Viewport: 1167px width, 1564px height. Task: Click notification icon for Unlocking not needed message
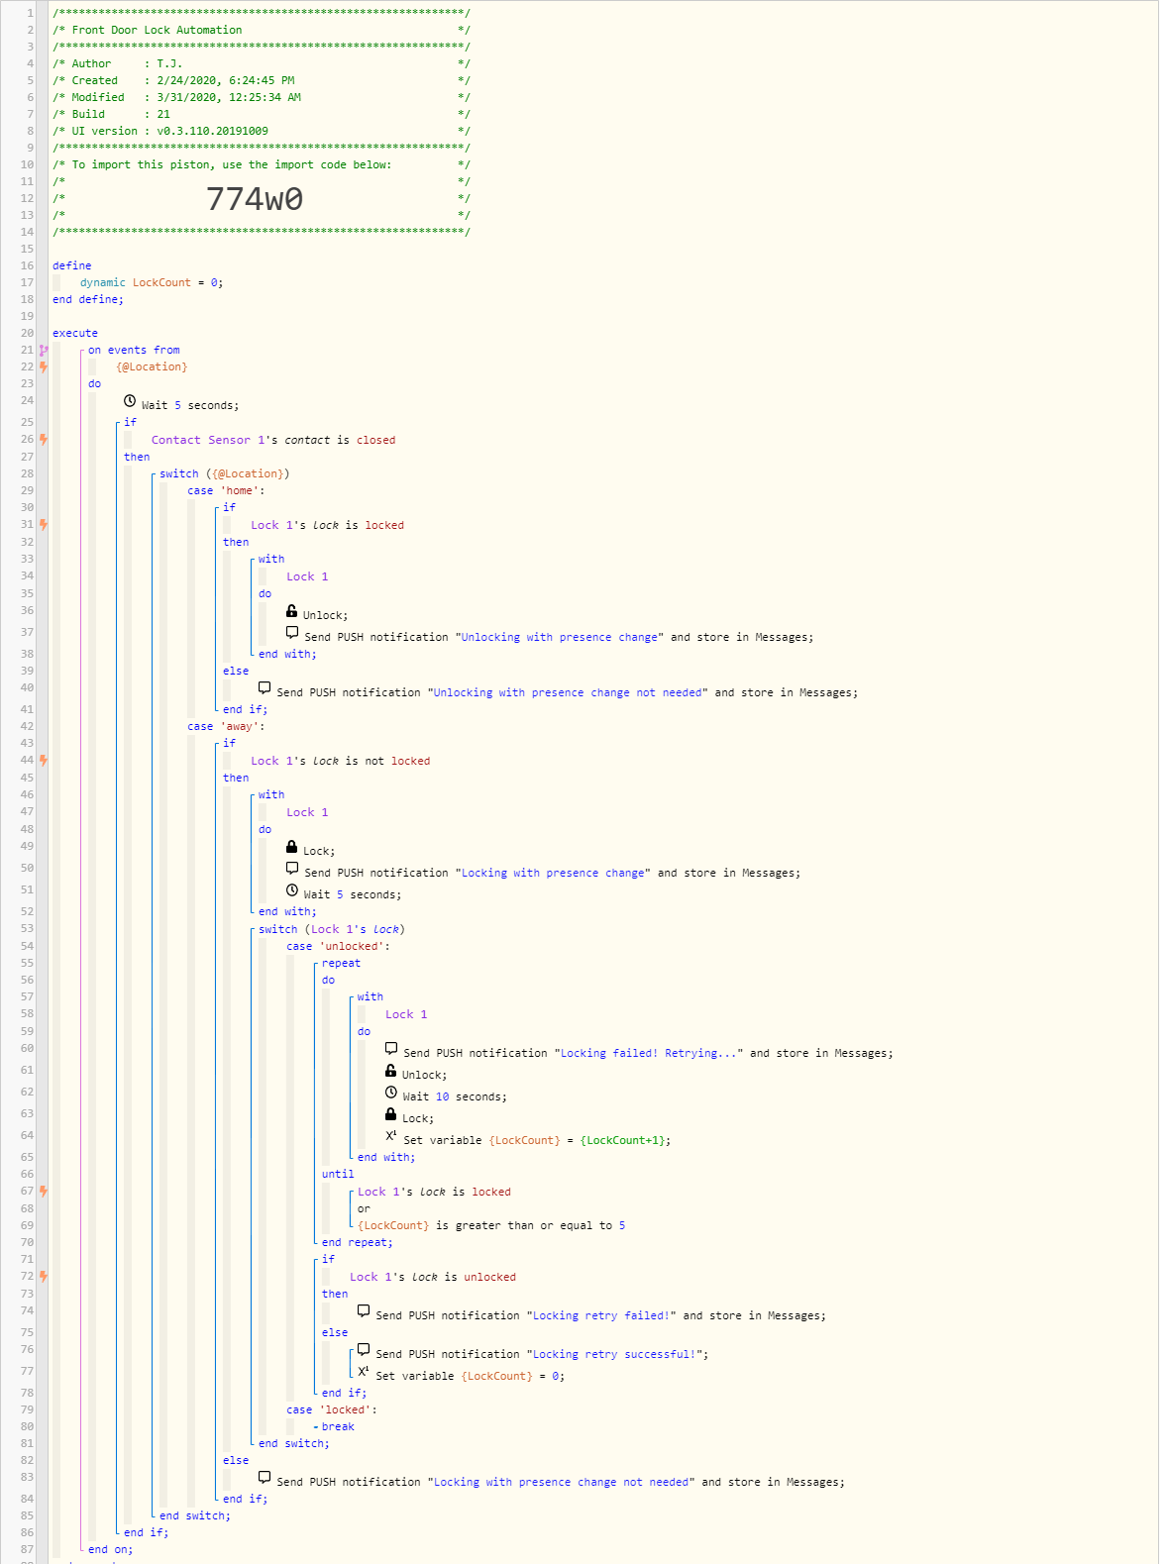click(265, 688)
